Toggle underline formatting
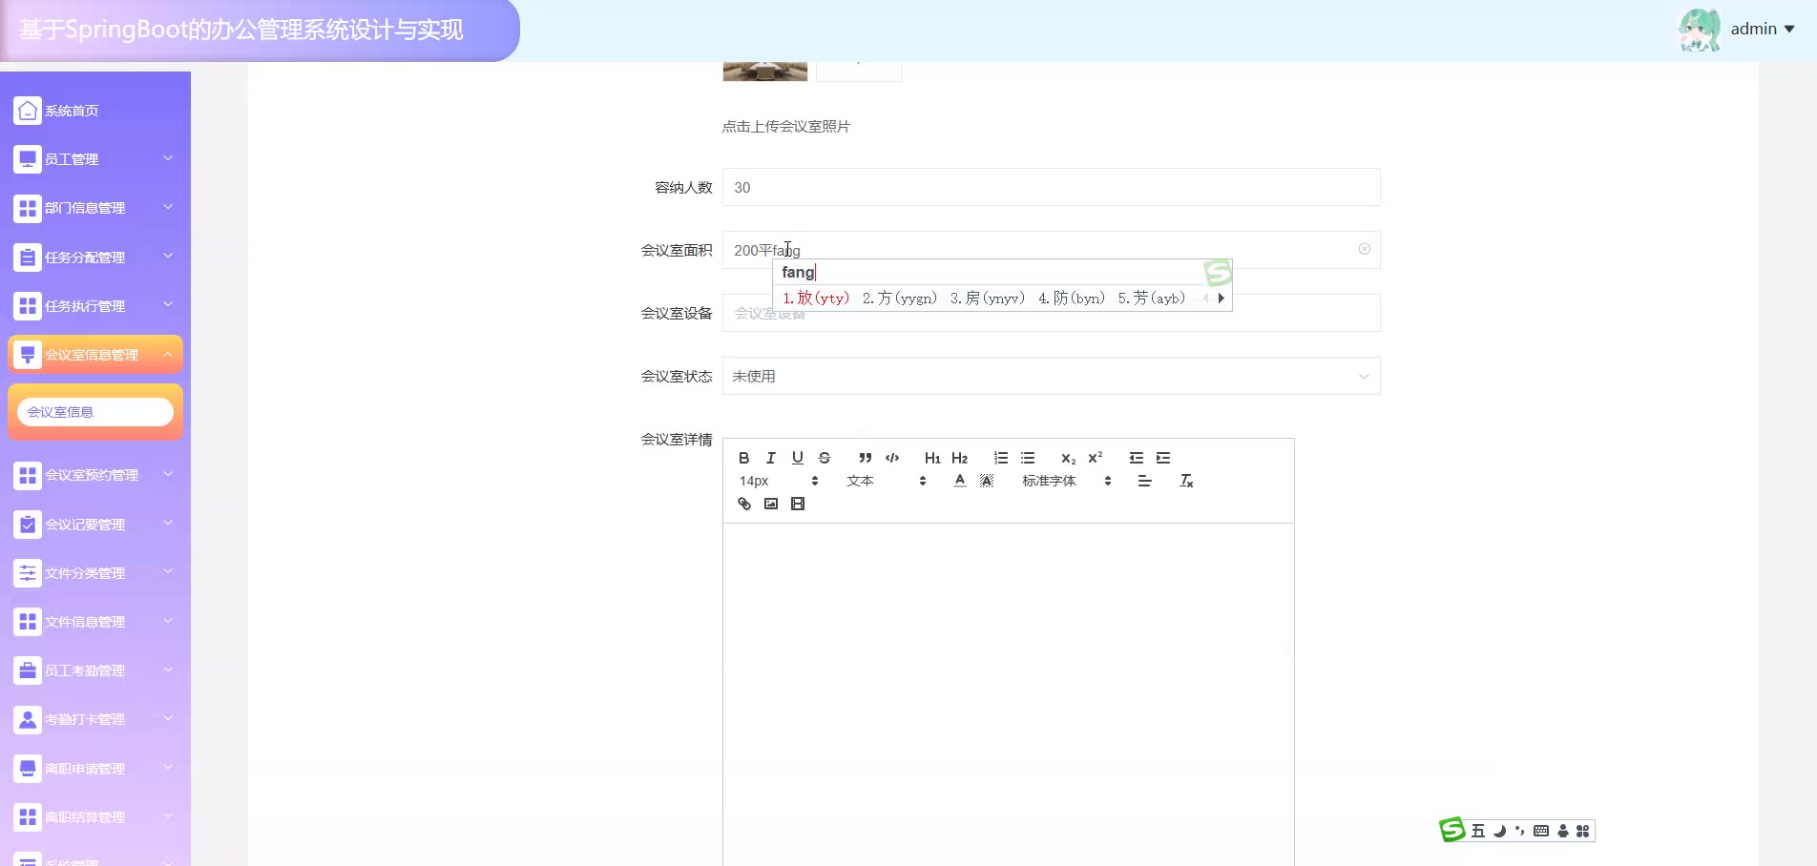 click(x=797, y=458)
